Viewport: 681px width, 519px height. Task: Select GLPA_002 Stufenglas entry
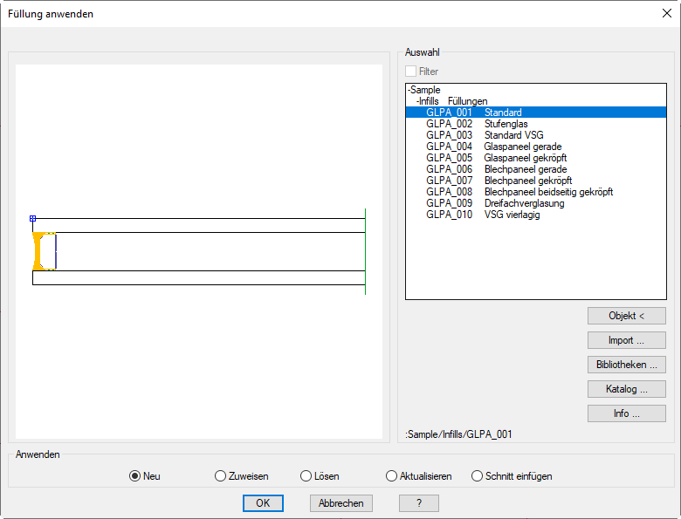coord(477,124)
